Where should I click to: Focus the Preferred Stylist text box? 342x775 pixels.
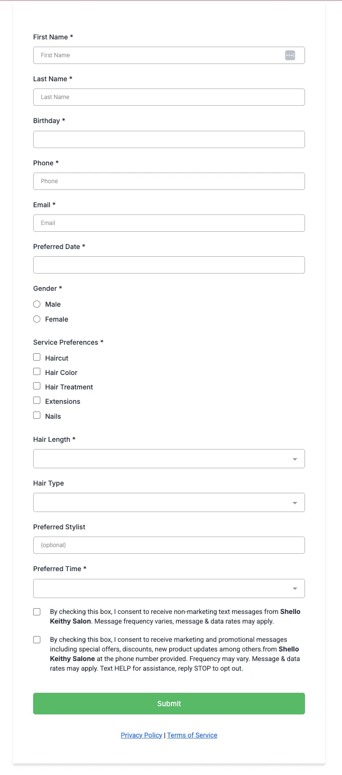coord(169,545)
